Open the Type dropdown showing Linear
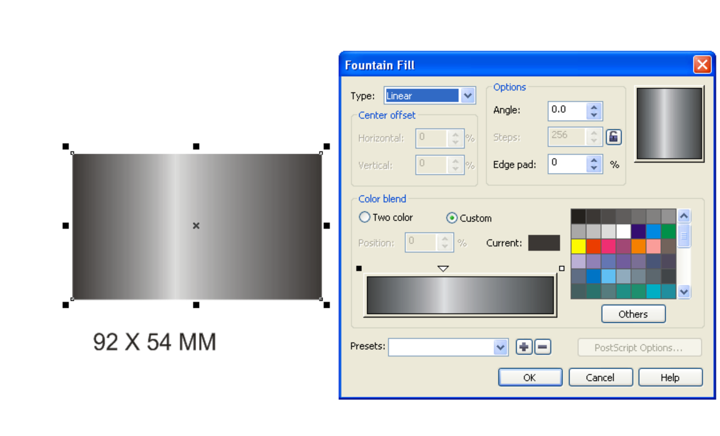Screen dimensions: 720x436 [467, 95]
